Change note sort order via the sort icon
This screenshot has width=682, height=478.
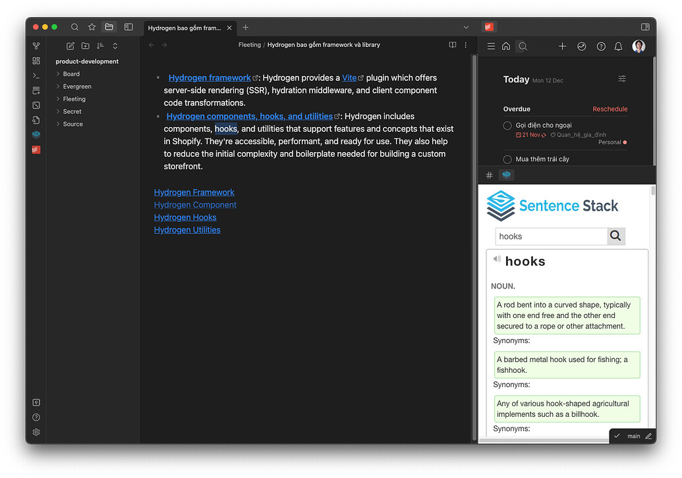[x=100, y=46]
